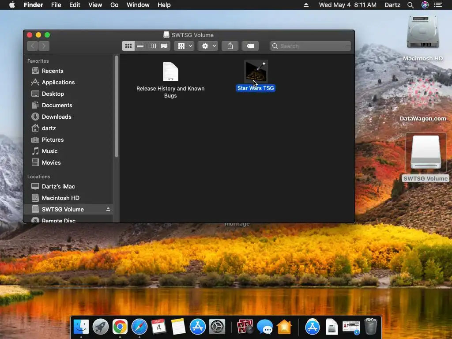The image size is (452, 339).
Task: Open Home app from the Dock
Action: (284, 327)
